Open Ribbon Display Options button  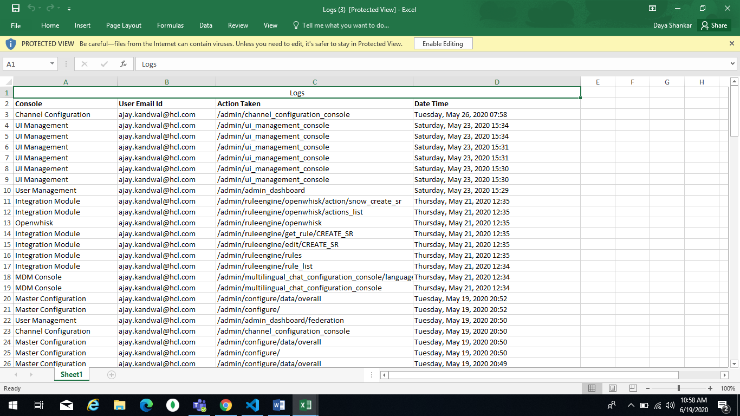[652, 9]
